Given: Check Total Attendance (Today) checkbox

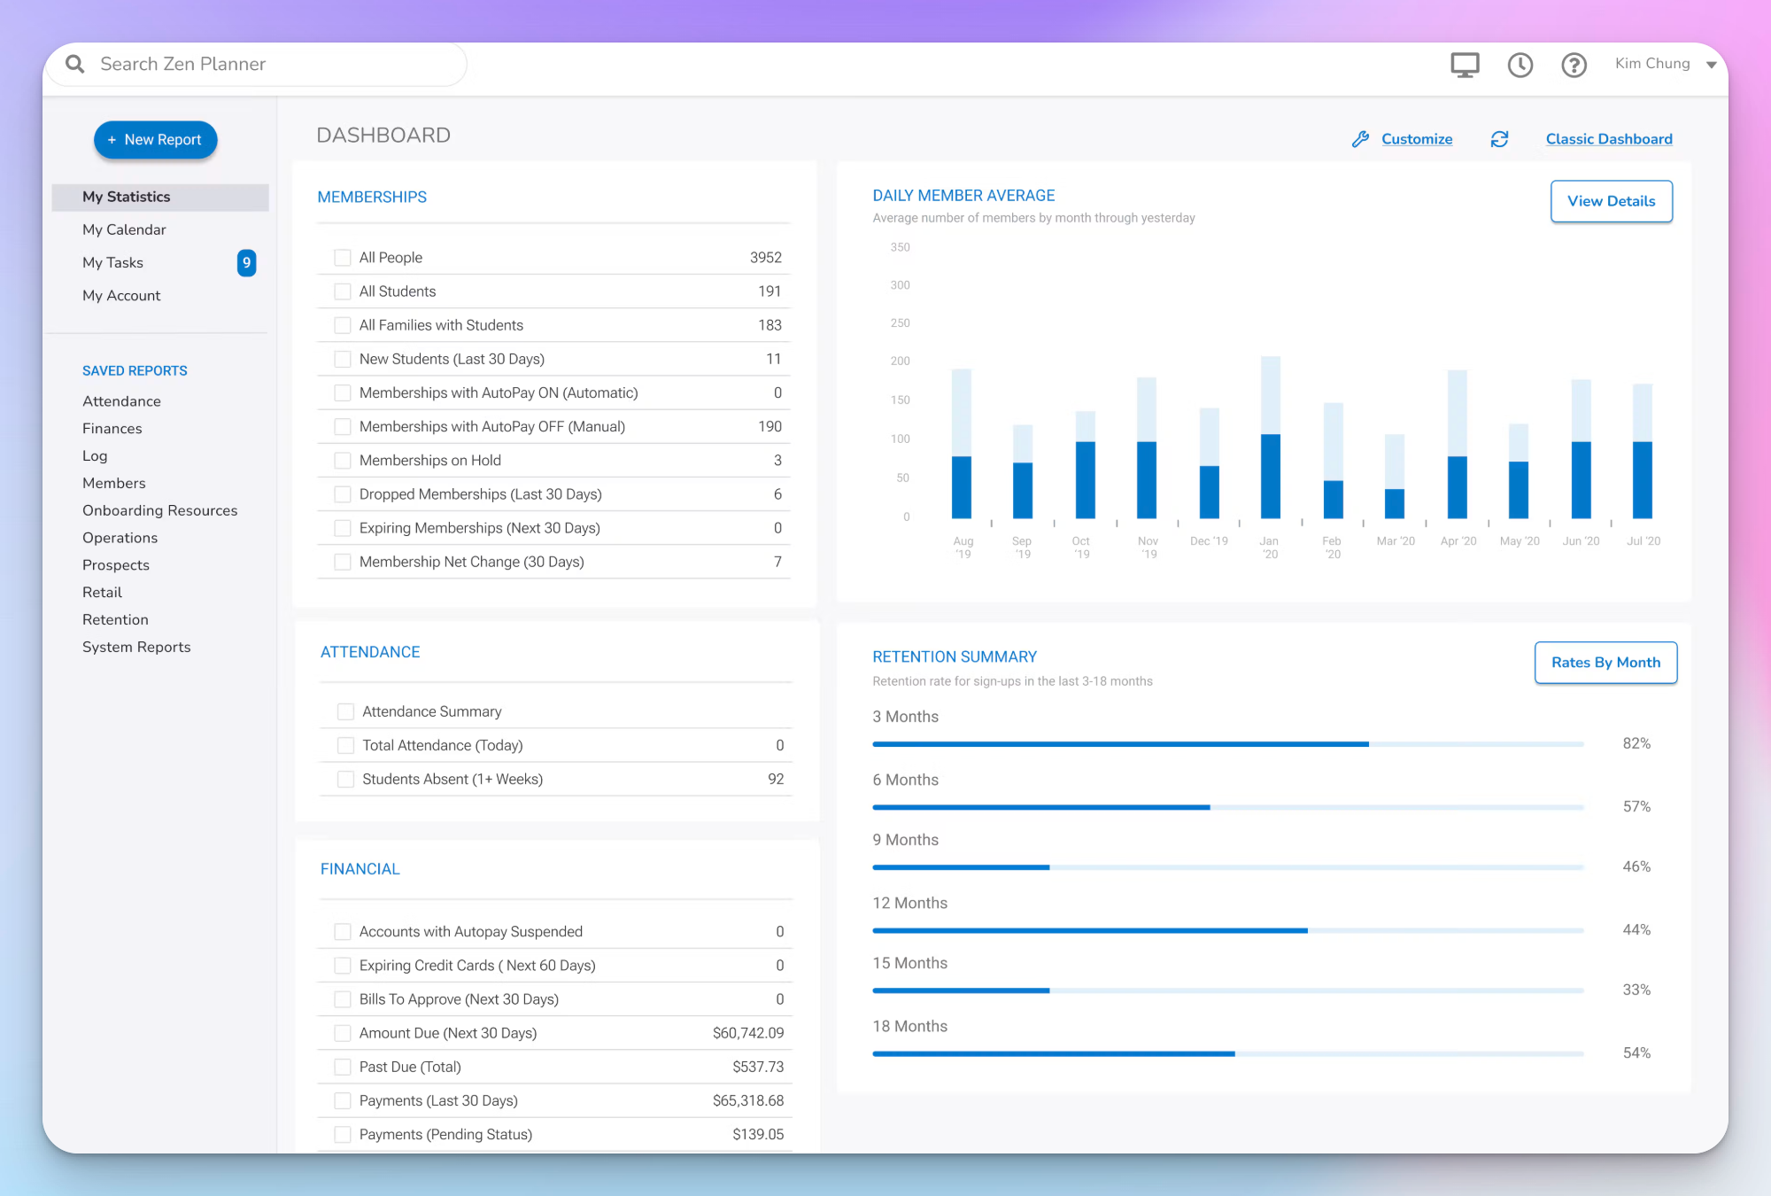Looking at the screenshot, I should click(x=345, y=746).
